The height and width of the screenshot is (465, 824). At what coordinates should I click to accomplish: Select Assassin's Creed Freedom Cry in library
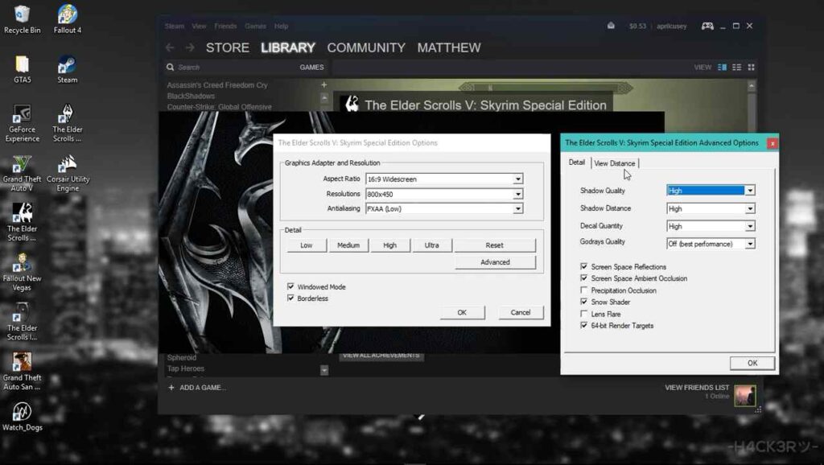click(217, 85)
